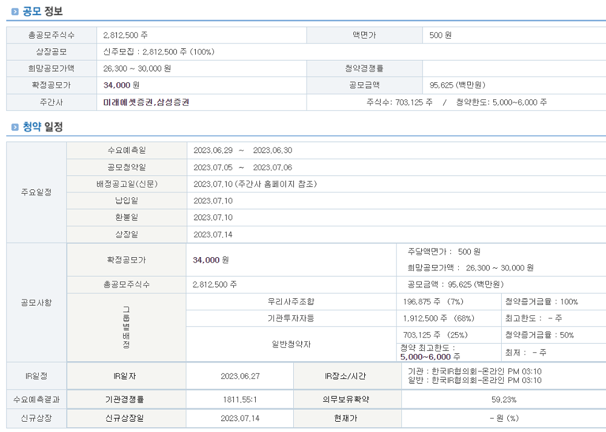Click 공모금액 : 95,625 (백만원) in 공모사항
The height and width of the screenshot is (432, 606).
pyautogui.click(x=456, y=284)
